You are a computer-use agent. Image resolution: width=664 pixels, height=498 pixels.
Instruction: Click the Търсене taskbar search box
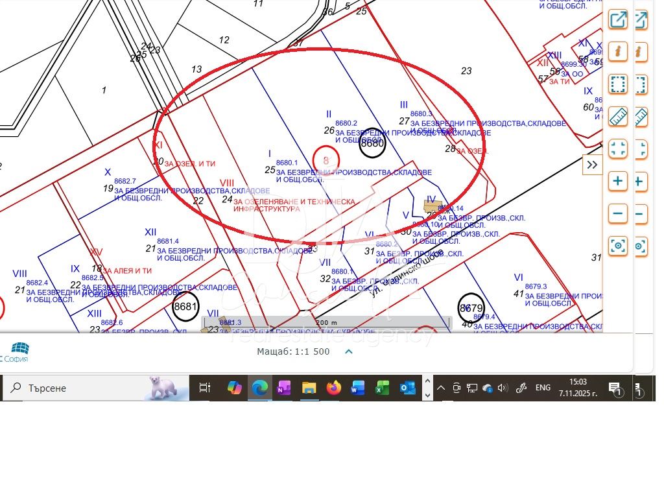(97, 388)
